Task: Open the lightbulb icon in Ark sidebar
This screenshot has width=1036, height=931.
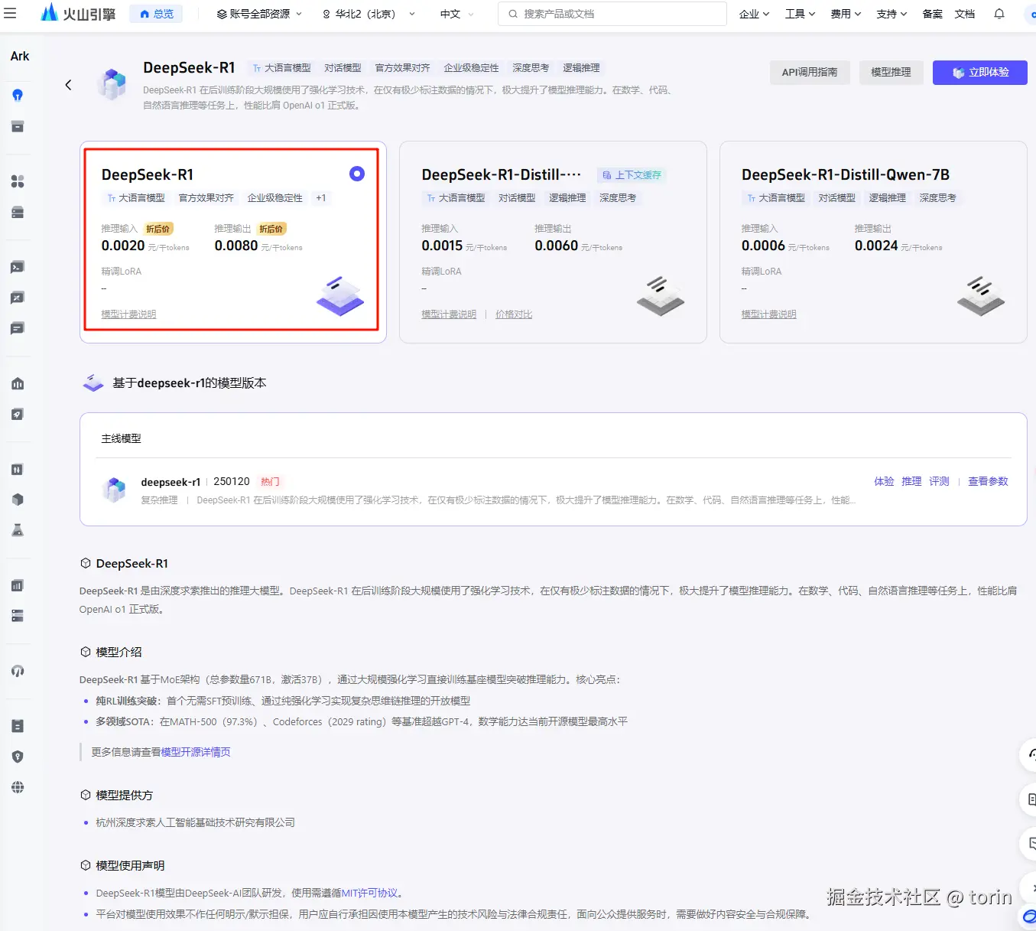Action: [18, 95]
